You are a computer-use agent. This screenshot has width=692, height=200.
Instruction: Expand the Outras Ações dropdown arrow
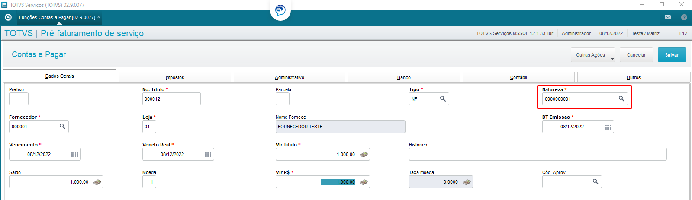point(612,59)
